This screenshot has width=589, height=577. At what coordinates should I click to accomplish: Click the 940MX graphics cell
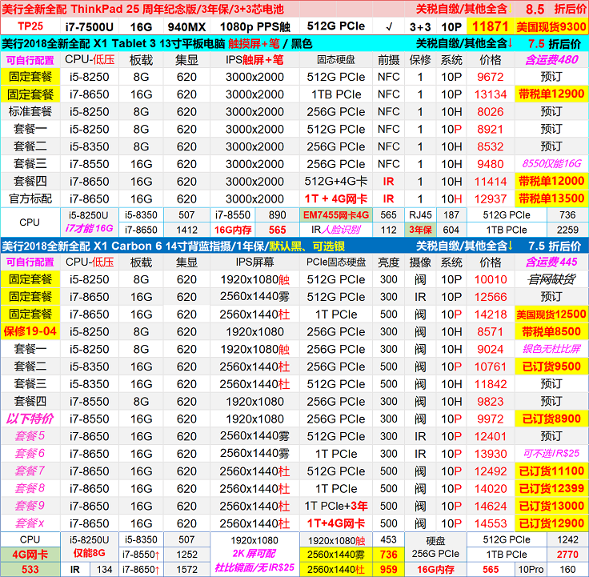tap(186, 26)
